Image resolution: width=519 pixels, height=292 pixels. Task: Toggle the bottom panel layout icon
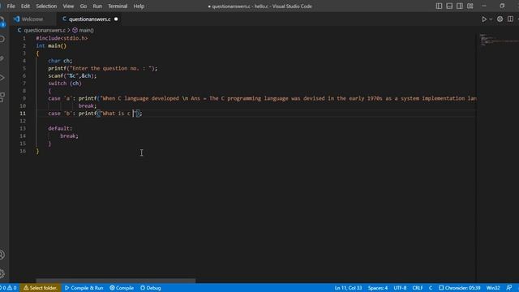449,6
